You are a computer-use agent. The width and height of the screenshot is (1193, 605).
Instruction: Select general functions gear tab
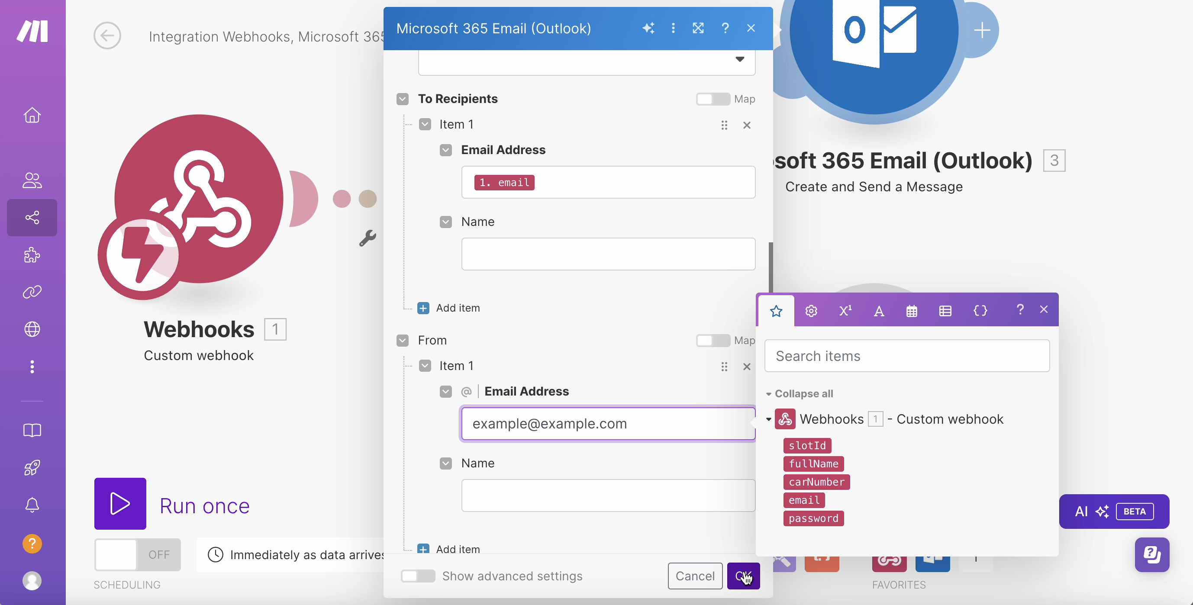point(810,311)
